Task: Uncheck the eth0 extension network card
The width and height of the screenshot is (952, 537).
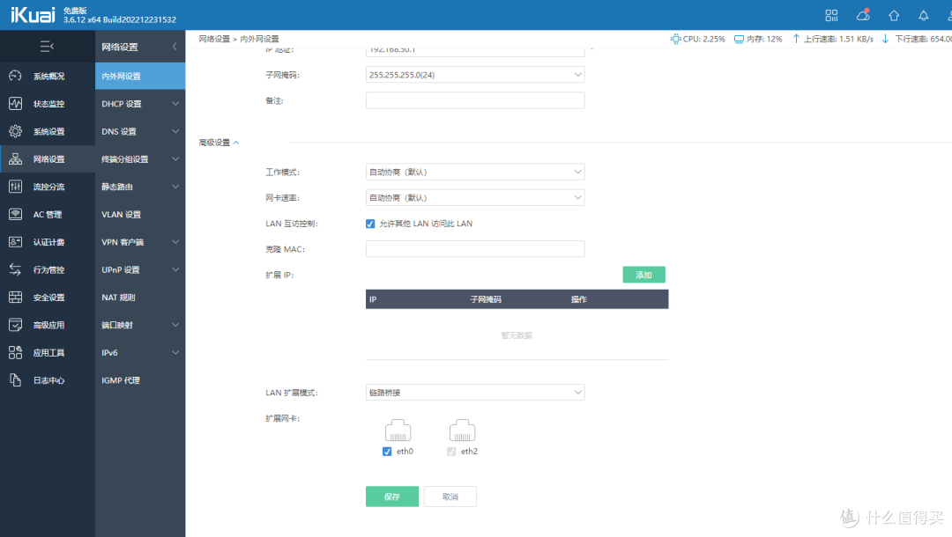Action: point(386,451)
